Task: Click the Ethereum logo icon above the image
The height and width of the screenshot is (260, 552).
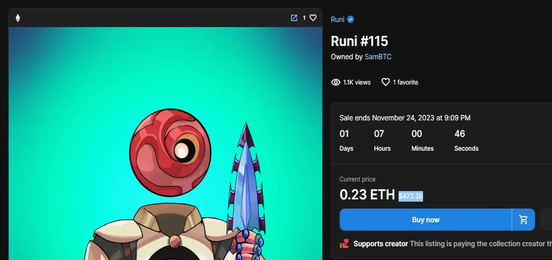Action: tap(18, 18)
